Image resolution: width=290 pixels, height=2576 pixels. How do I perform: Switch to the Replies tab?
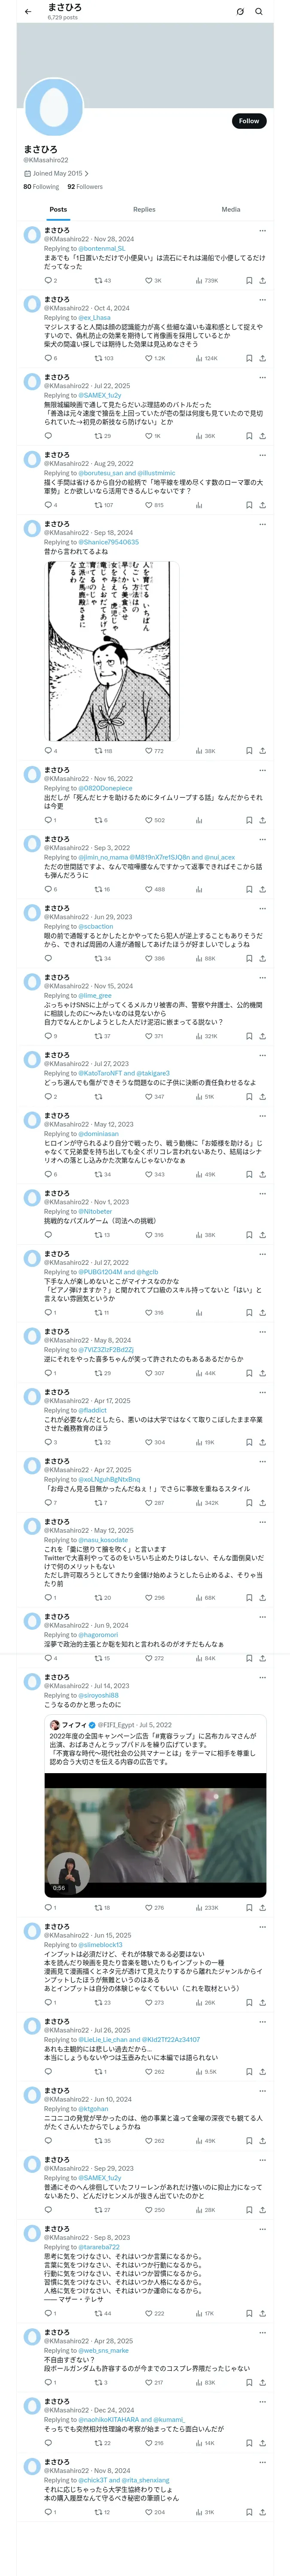(x=144, y=210)
